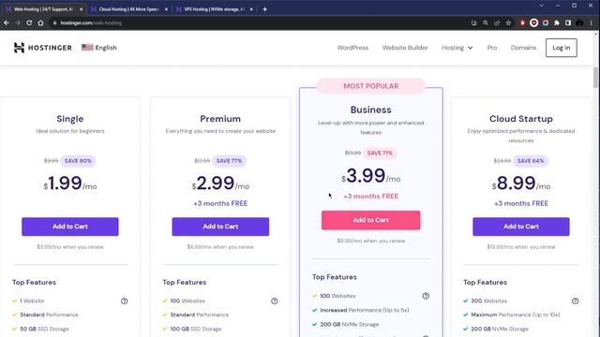600x337 pixels.
Task: Add the Single plan to cart
Action: 70,227
